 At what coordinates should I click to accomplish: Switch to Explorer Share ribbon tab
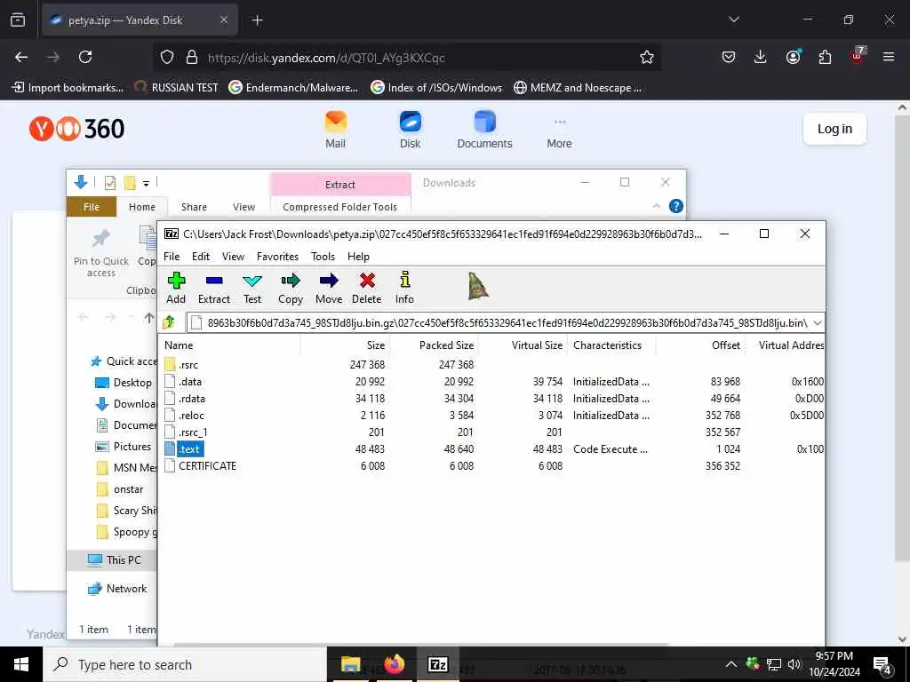coord(194,206)
